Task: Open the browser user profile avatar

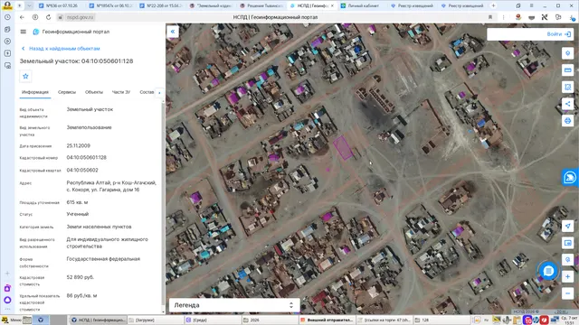Action: 7,5
